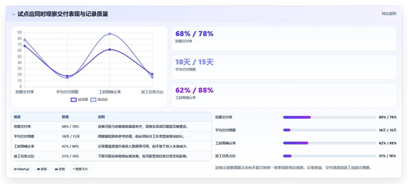The height and width of the screenshot is (184, 408).
Task: Click the 数据卡片 chip
Action: pos(80,169)
